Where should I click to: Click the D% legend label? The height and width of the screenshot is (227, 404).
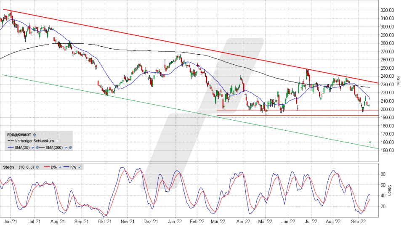tap(53, 167)
